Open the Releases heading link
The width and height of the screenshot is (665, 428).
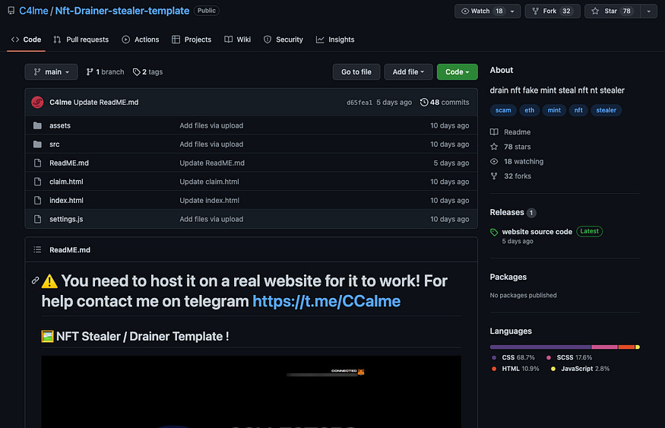(507, 213)
